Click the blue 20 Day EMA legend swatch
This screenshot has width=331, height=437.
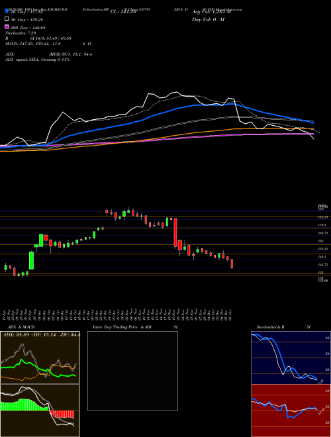point(7,11)
